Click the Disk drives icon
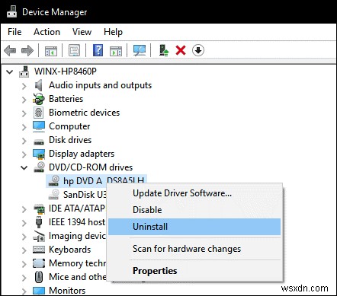Viewport: 337px width, 296px height. pyautogui.click(x=39, y=142)
